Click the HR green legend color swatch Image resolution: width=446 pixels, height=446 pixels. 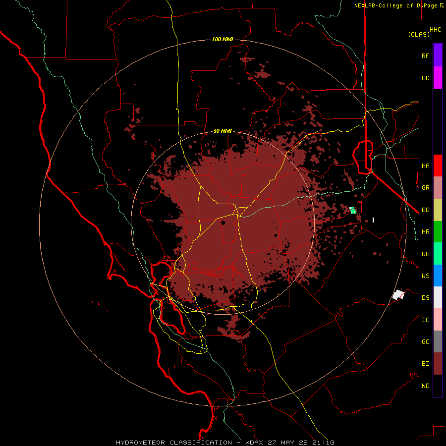coord(438,232)
